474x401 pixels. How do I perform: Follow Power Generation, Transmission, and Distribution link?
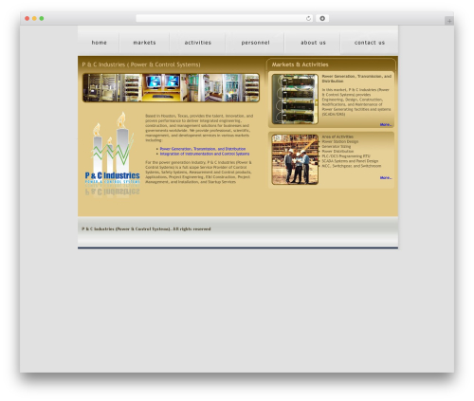point(203,149)
